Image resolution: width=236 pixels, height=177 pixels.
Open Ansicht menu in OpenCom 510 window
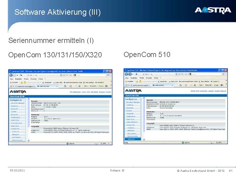point(142,78)
